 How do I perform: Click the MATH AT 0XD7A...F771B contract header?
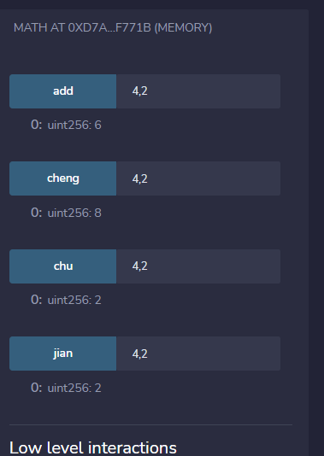pyautogui.click(x=113, y=28)
